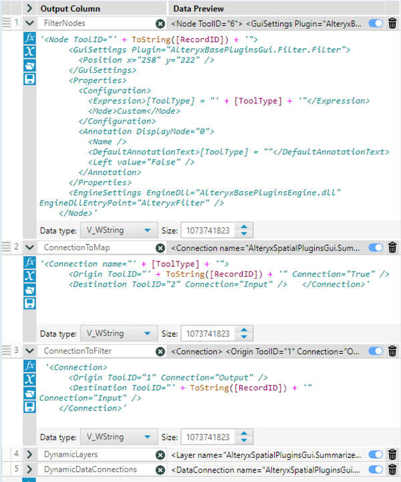Screen dimensions: 401x482
Task: Open data type dropdown for FilterNodes
Action: (119, 230)
